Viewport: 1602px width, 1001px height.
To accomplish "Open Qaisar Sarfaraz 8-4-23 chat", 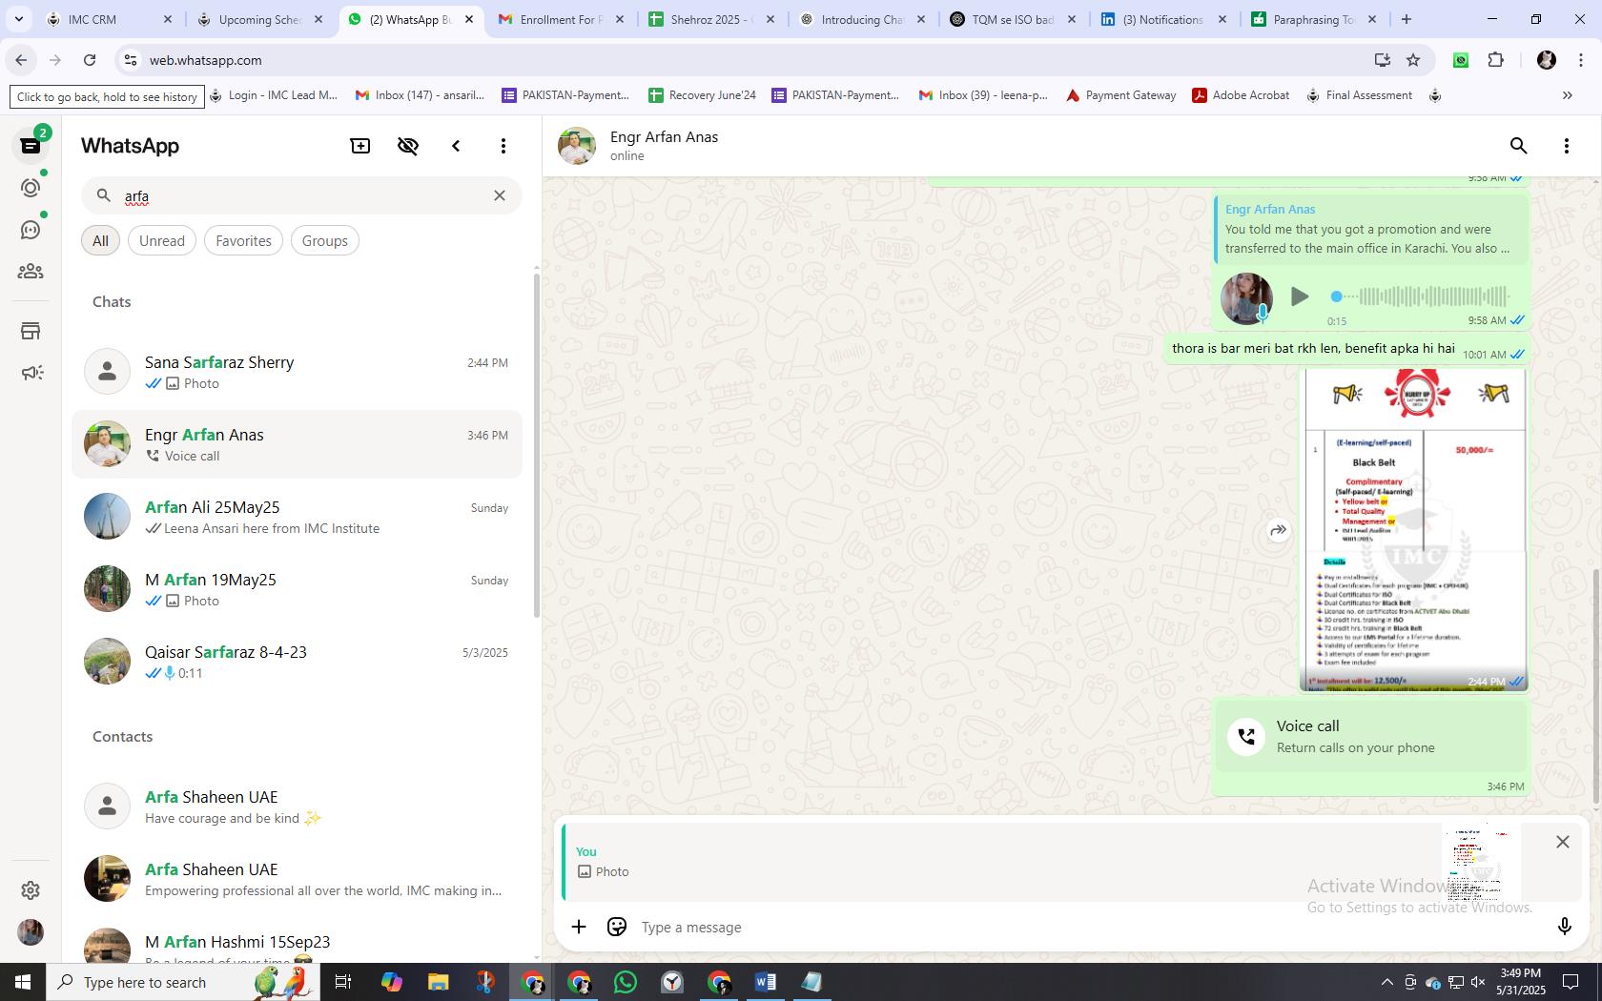I will (297, 662).
